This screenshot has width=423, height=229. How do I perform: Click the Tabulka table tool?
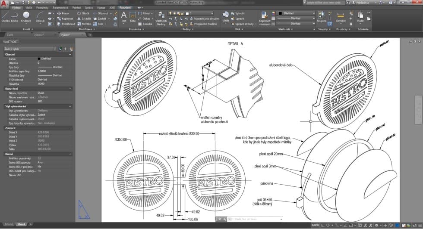coord(145,24)
